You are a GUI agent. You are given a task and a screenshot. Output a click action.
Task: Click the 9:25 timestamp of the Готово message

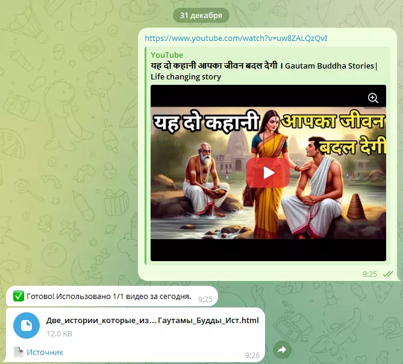coord(205,299)
